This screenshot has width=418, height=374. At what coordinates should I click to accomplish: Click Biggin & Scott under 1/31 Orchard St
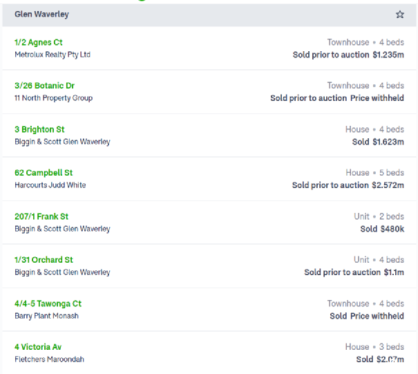pyautogui.click(x=62, y=272)
